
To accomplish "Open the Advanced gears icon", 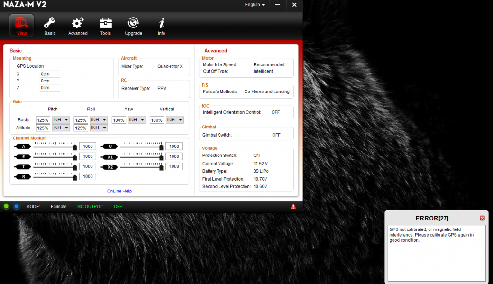I will tap(78, 26).
